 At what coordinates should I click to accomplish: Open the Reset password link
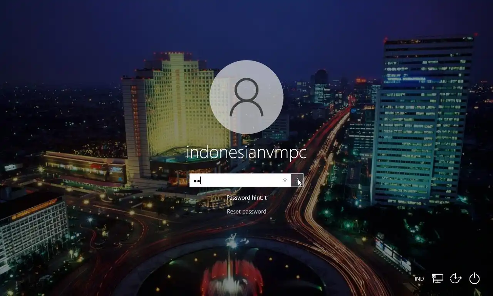tap(246, 211)
